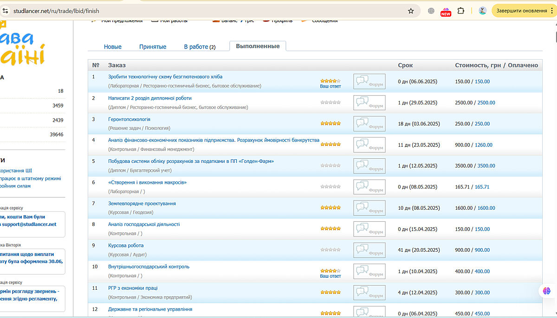Click the Завершити оновлення update button

(522, 11)
